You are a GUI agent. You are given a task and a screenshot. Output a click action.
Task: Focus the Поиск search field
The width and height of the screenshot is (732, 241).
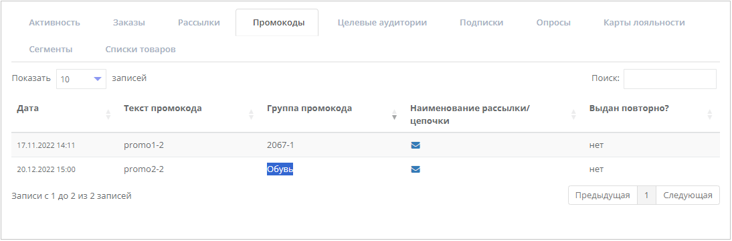[670, 79]
